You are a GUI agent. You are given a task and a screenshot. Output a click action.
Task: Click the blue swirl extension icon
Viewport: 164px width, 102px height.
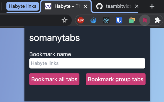(x=93, y=20)
